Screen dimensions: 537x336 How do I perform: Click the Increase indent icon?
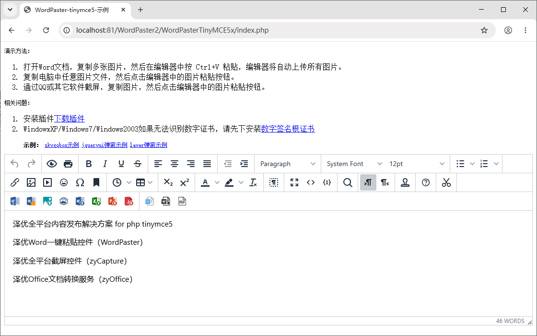click(244, 164)
